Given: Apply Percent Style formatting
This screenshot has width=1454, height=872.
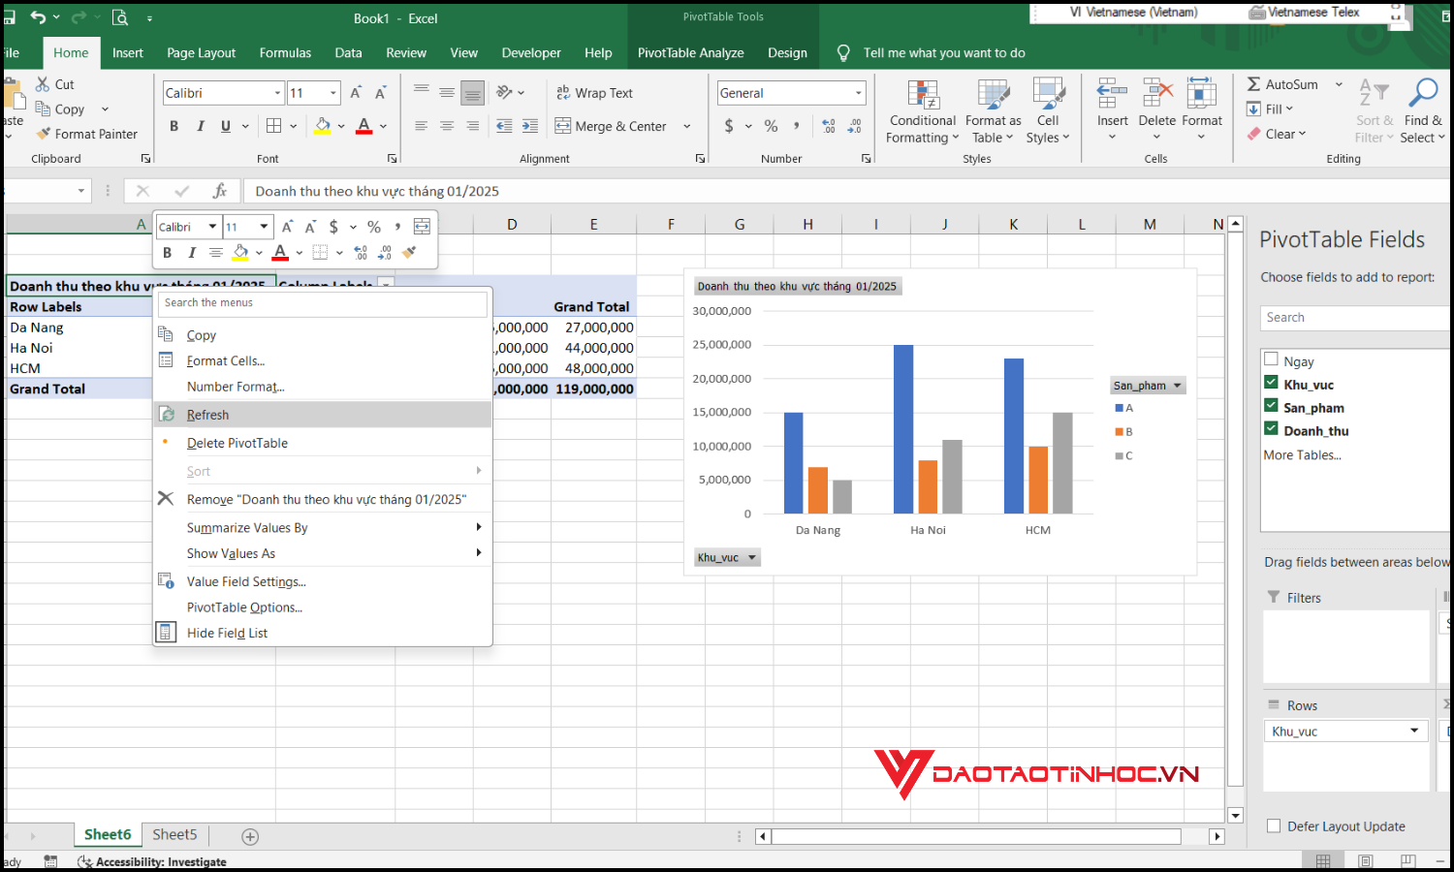Looking at the screenshot, I should [x=771, y=126].
